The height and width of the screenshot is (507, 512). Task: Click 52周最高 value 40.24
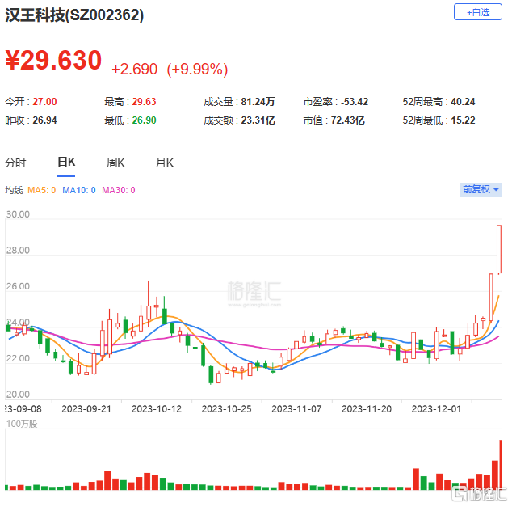pos(463,102)
